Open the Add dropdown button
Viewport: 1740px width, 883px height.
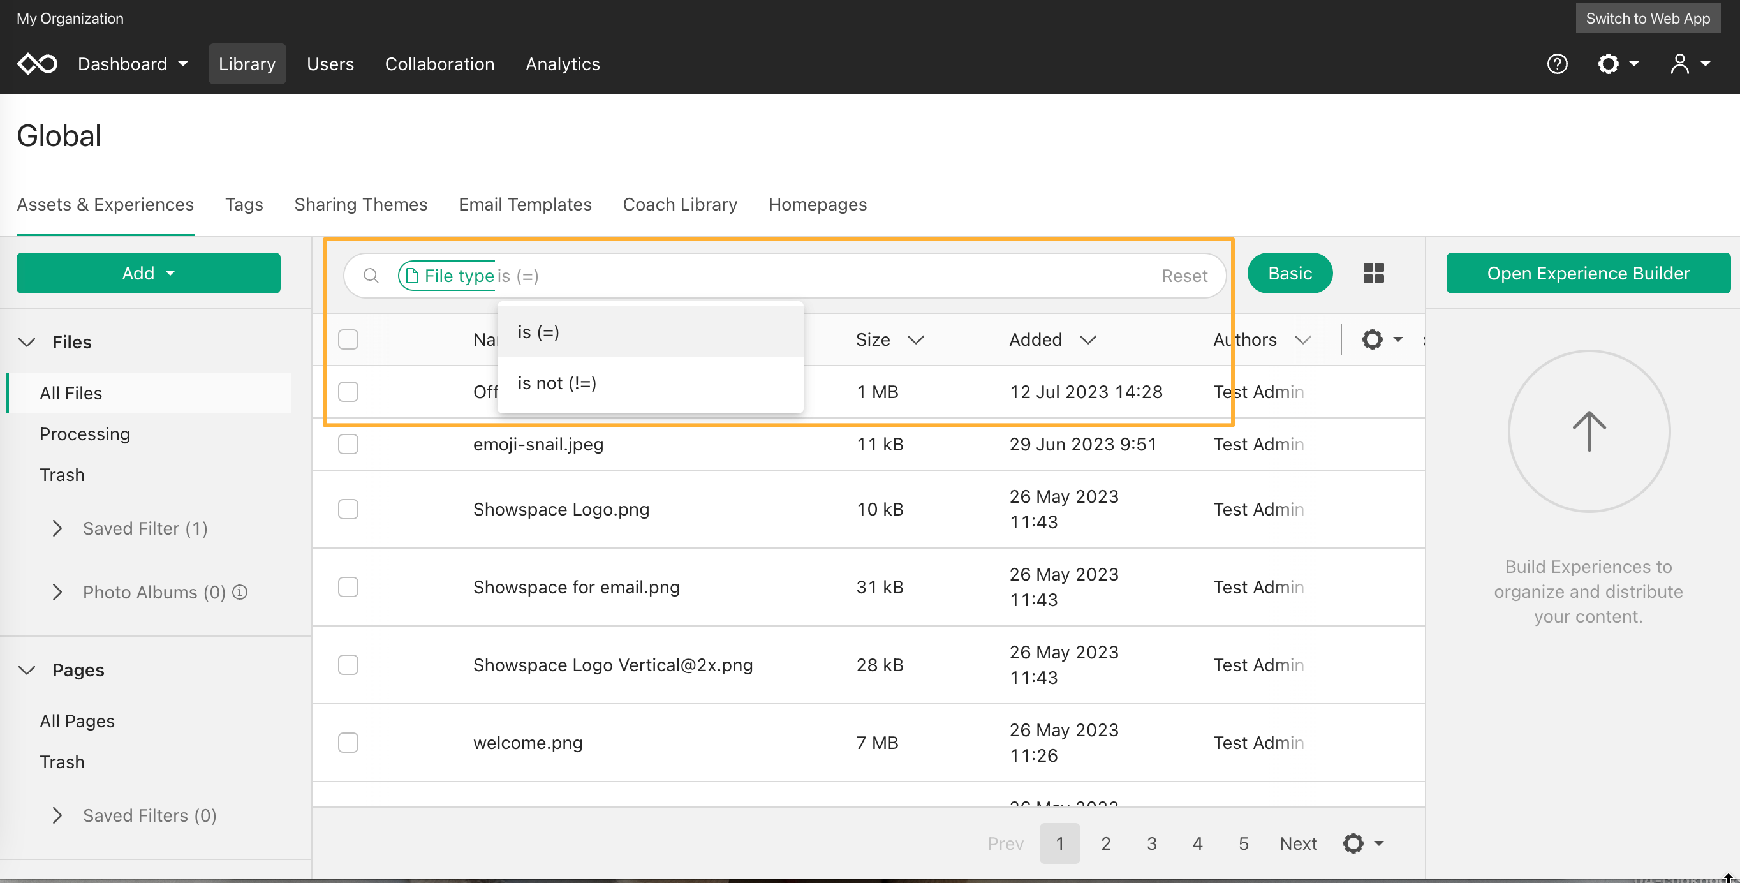(x=148, y=273)
